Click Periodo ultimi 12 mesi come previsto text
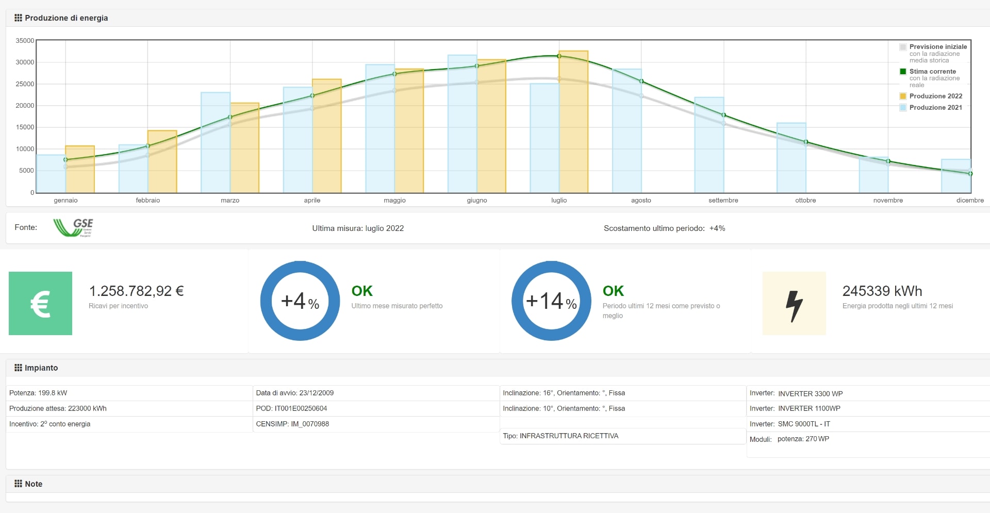Viewport: 990px width, 513px height. point(661,310)
